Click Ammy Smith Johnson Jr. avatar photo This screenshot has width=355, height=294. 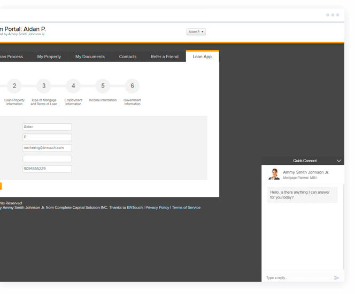tap(274, 174)
